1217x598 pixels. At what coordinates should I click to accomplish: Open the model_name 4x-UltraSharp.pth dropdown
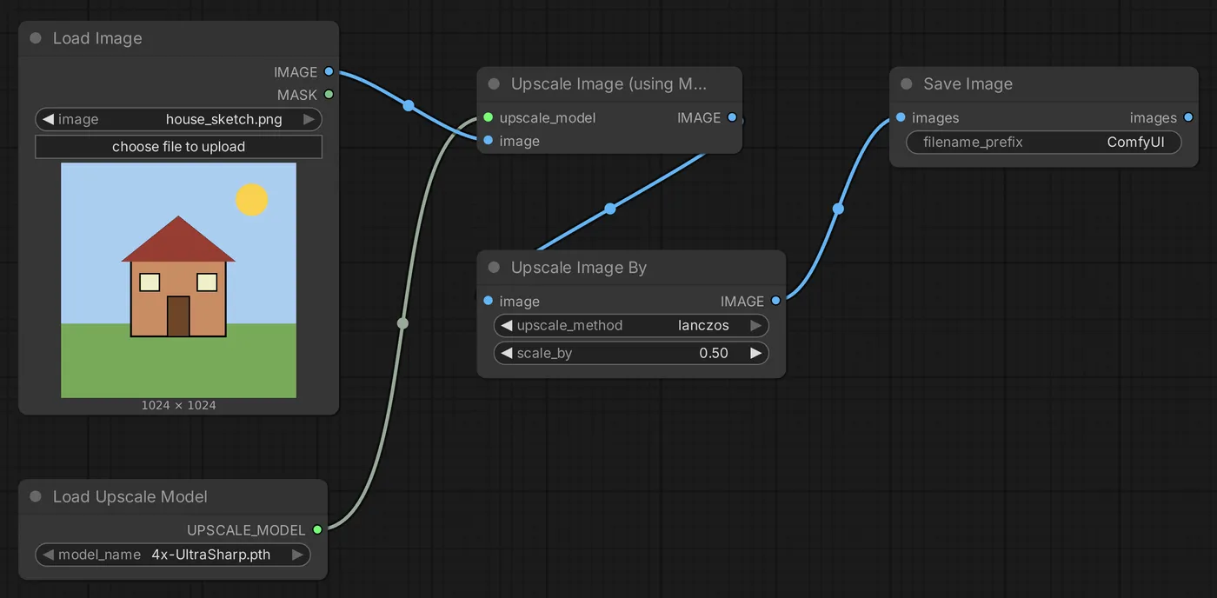click(x=173, y=555)
